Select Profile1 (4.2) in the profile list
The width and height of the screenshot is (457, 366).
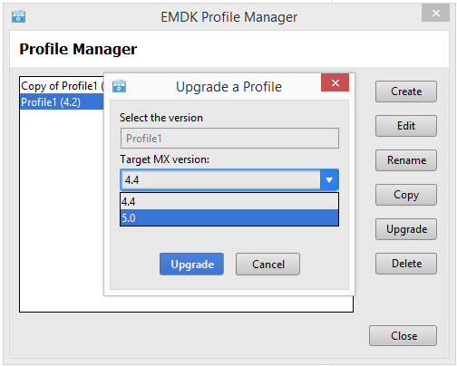[x=62, y=102]
